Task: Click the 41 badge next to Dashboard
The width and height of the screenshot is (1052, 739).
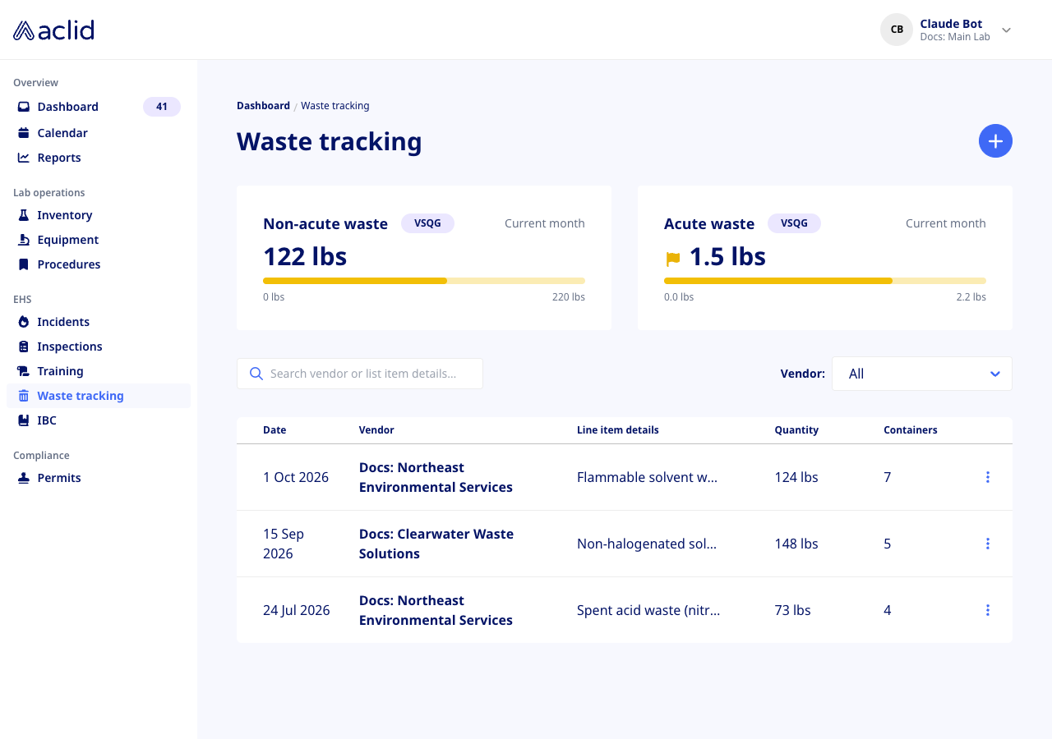Action: point(162,107)
